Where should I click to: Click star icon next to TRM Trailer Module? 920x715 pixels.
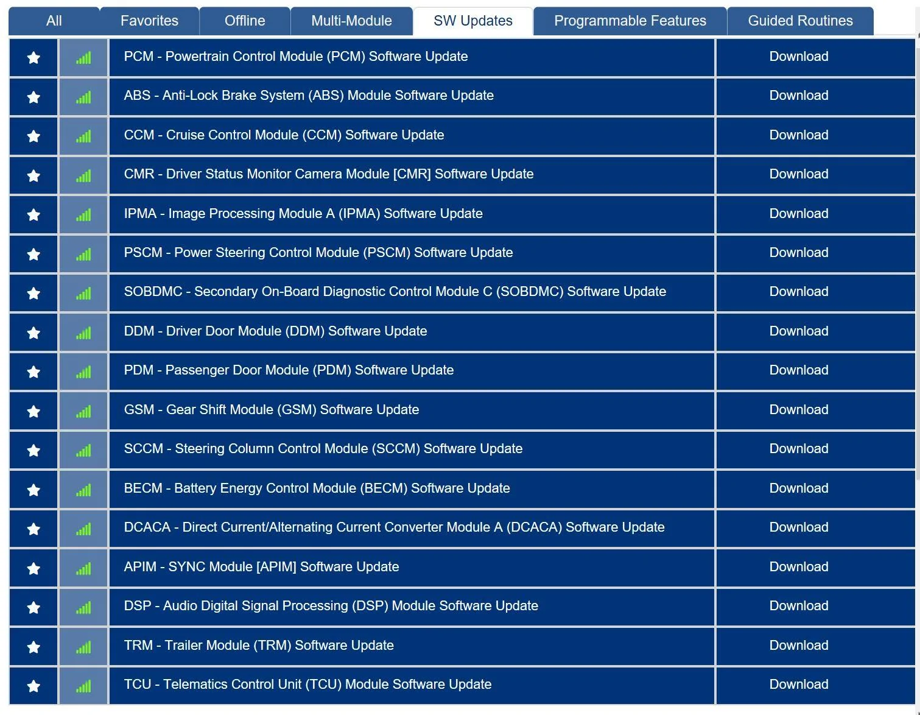click(x=33, y=647)
